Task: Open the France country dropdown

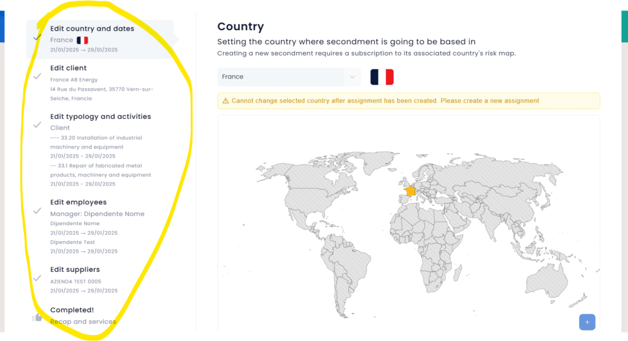Action: pos(282,77)
